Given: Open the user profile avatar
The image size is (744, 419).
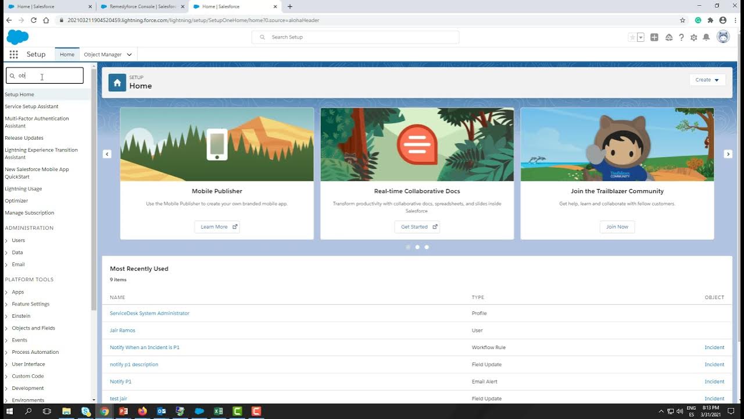Looking at the screenshot, I should [x=723, y=37].
